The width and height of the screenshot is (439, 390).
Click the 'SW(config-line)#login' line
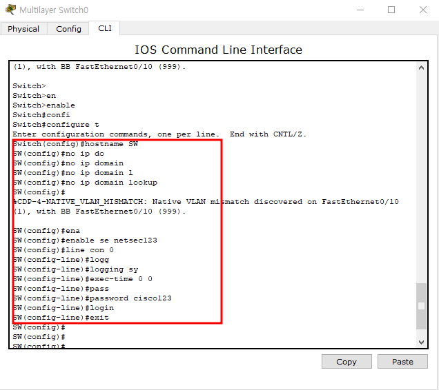pyautogui.click(x=64, y=308)
